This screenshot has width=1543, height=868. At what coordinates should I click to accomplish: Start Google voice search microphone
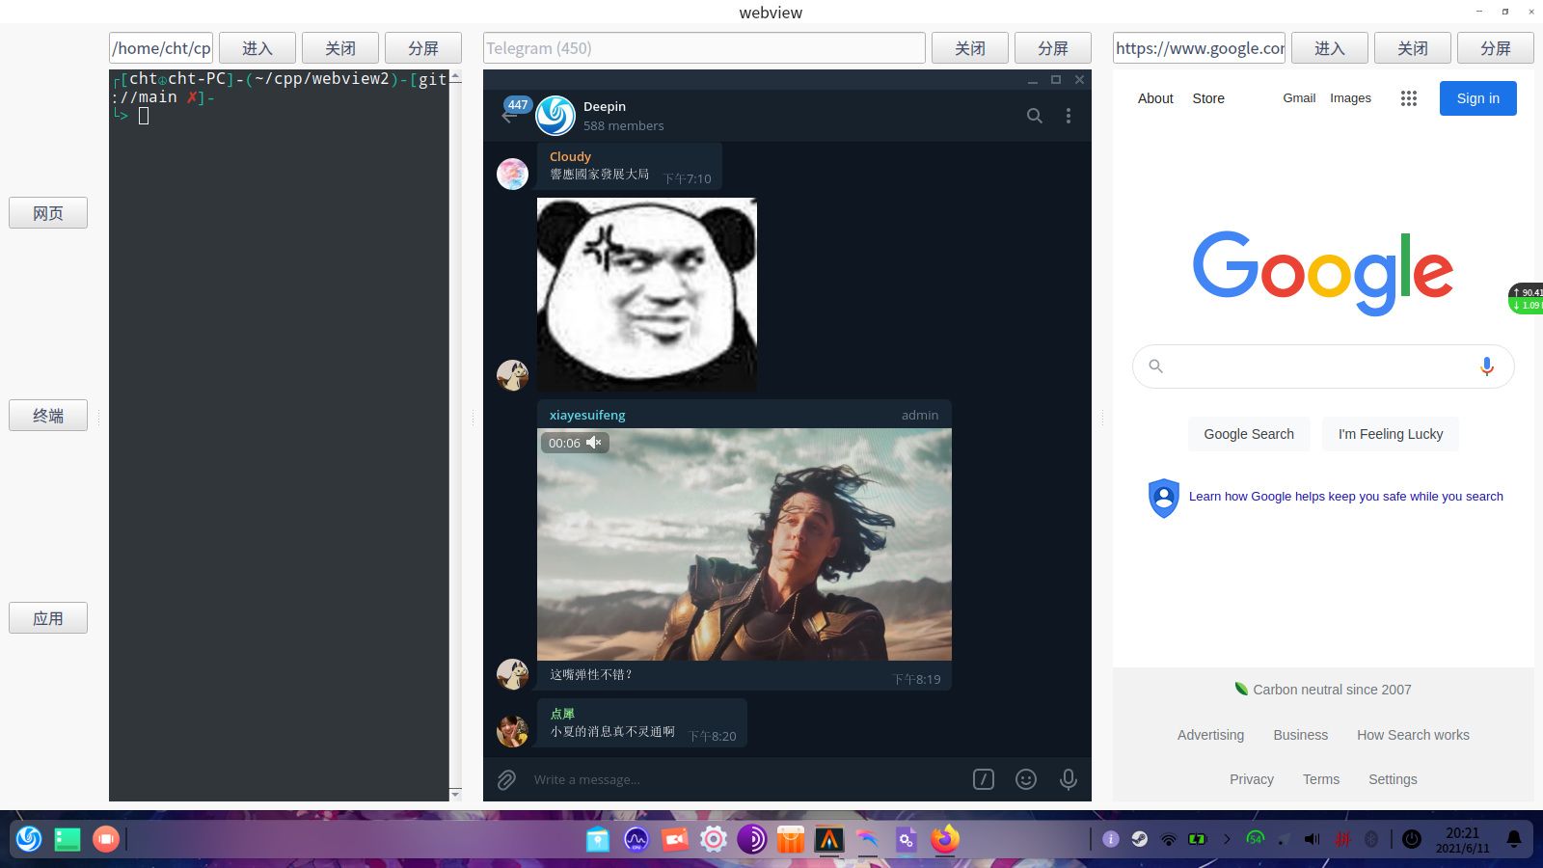[1487, 366]
